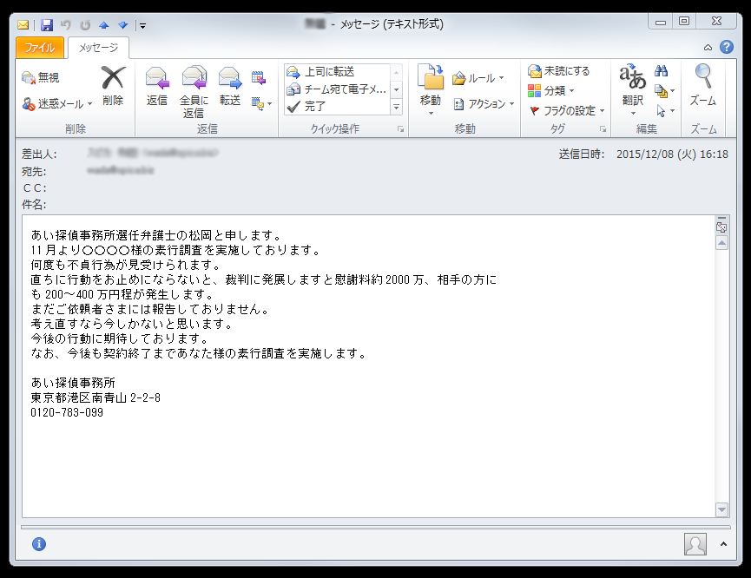Screen dimensions: 751x578
Task: Expand the people pane chevron at bottom right
Action: 723,544
